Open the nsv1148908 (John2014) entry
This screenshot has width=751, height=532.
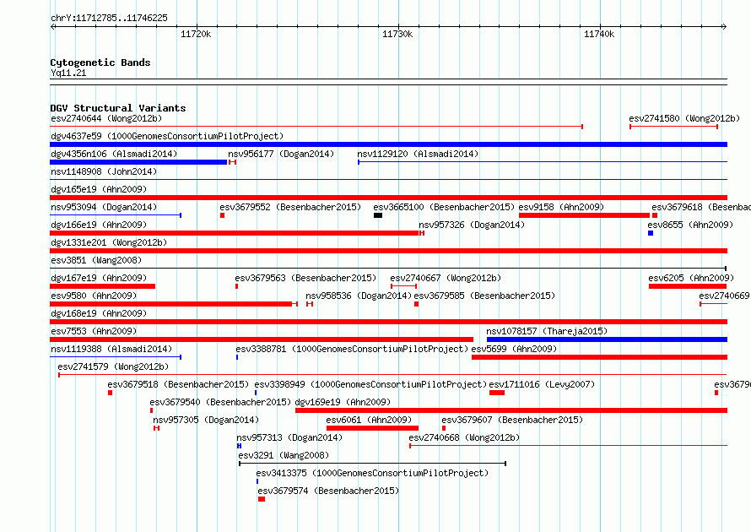coord(104,171)
